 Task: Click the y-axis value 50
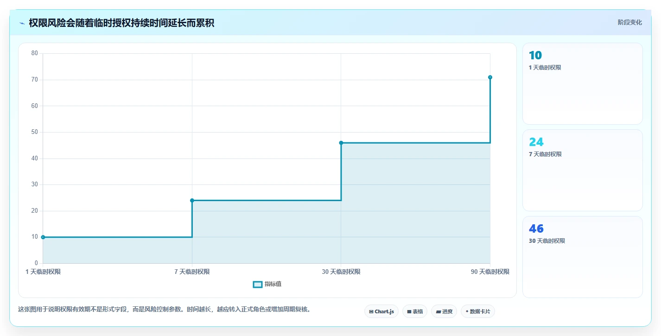(x=34, y=132)
